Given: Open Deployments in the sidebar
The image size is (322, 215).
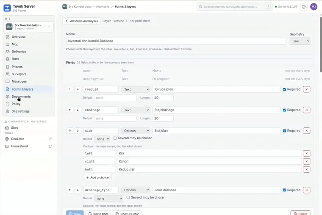Looking at the screenshot, I should tap(28, 96).
